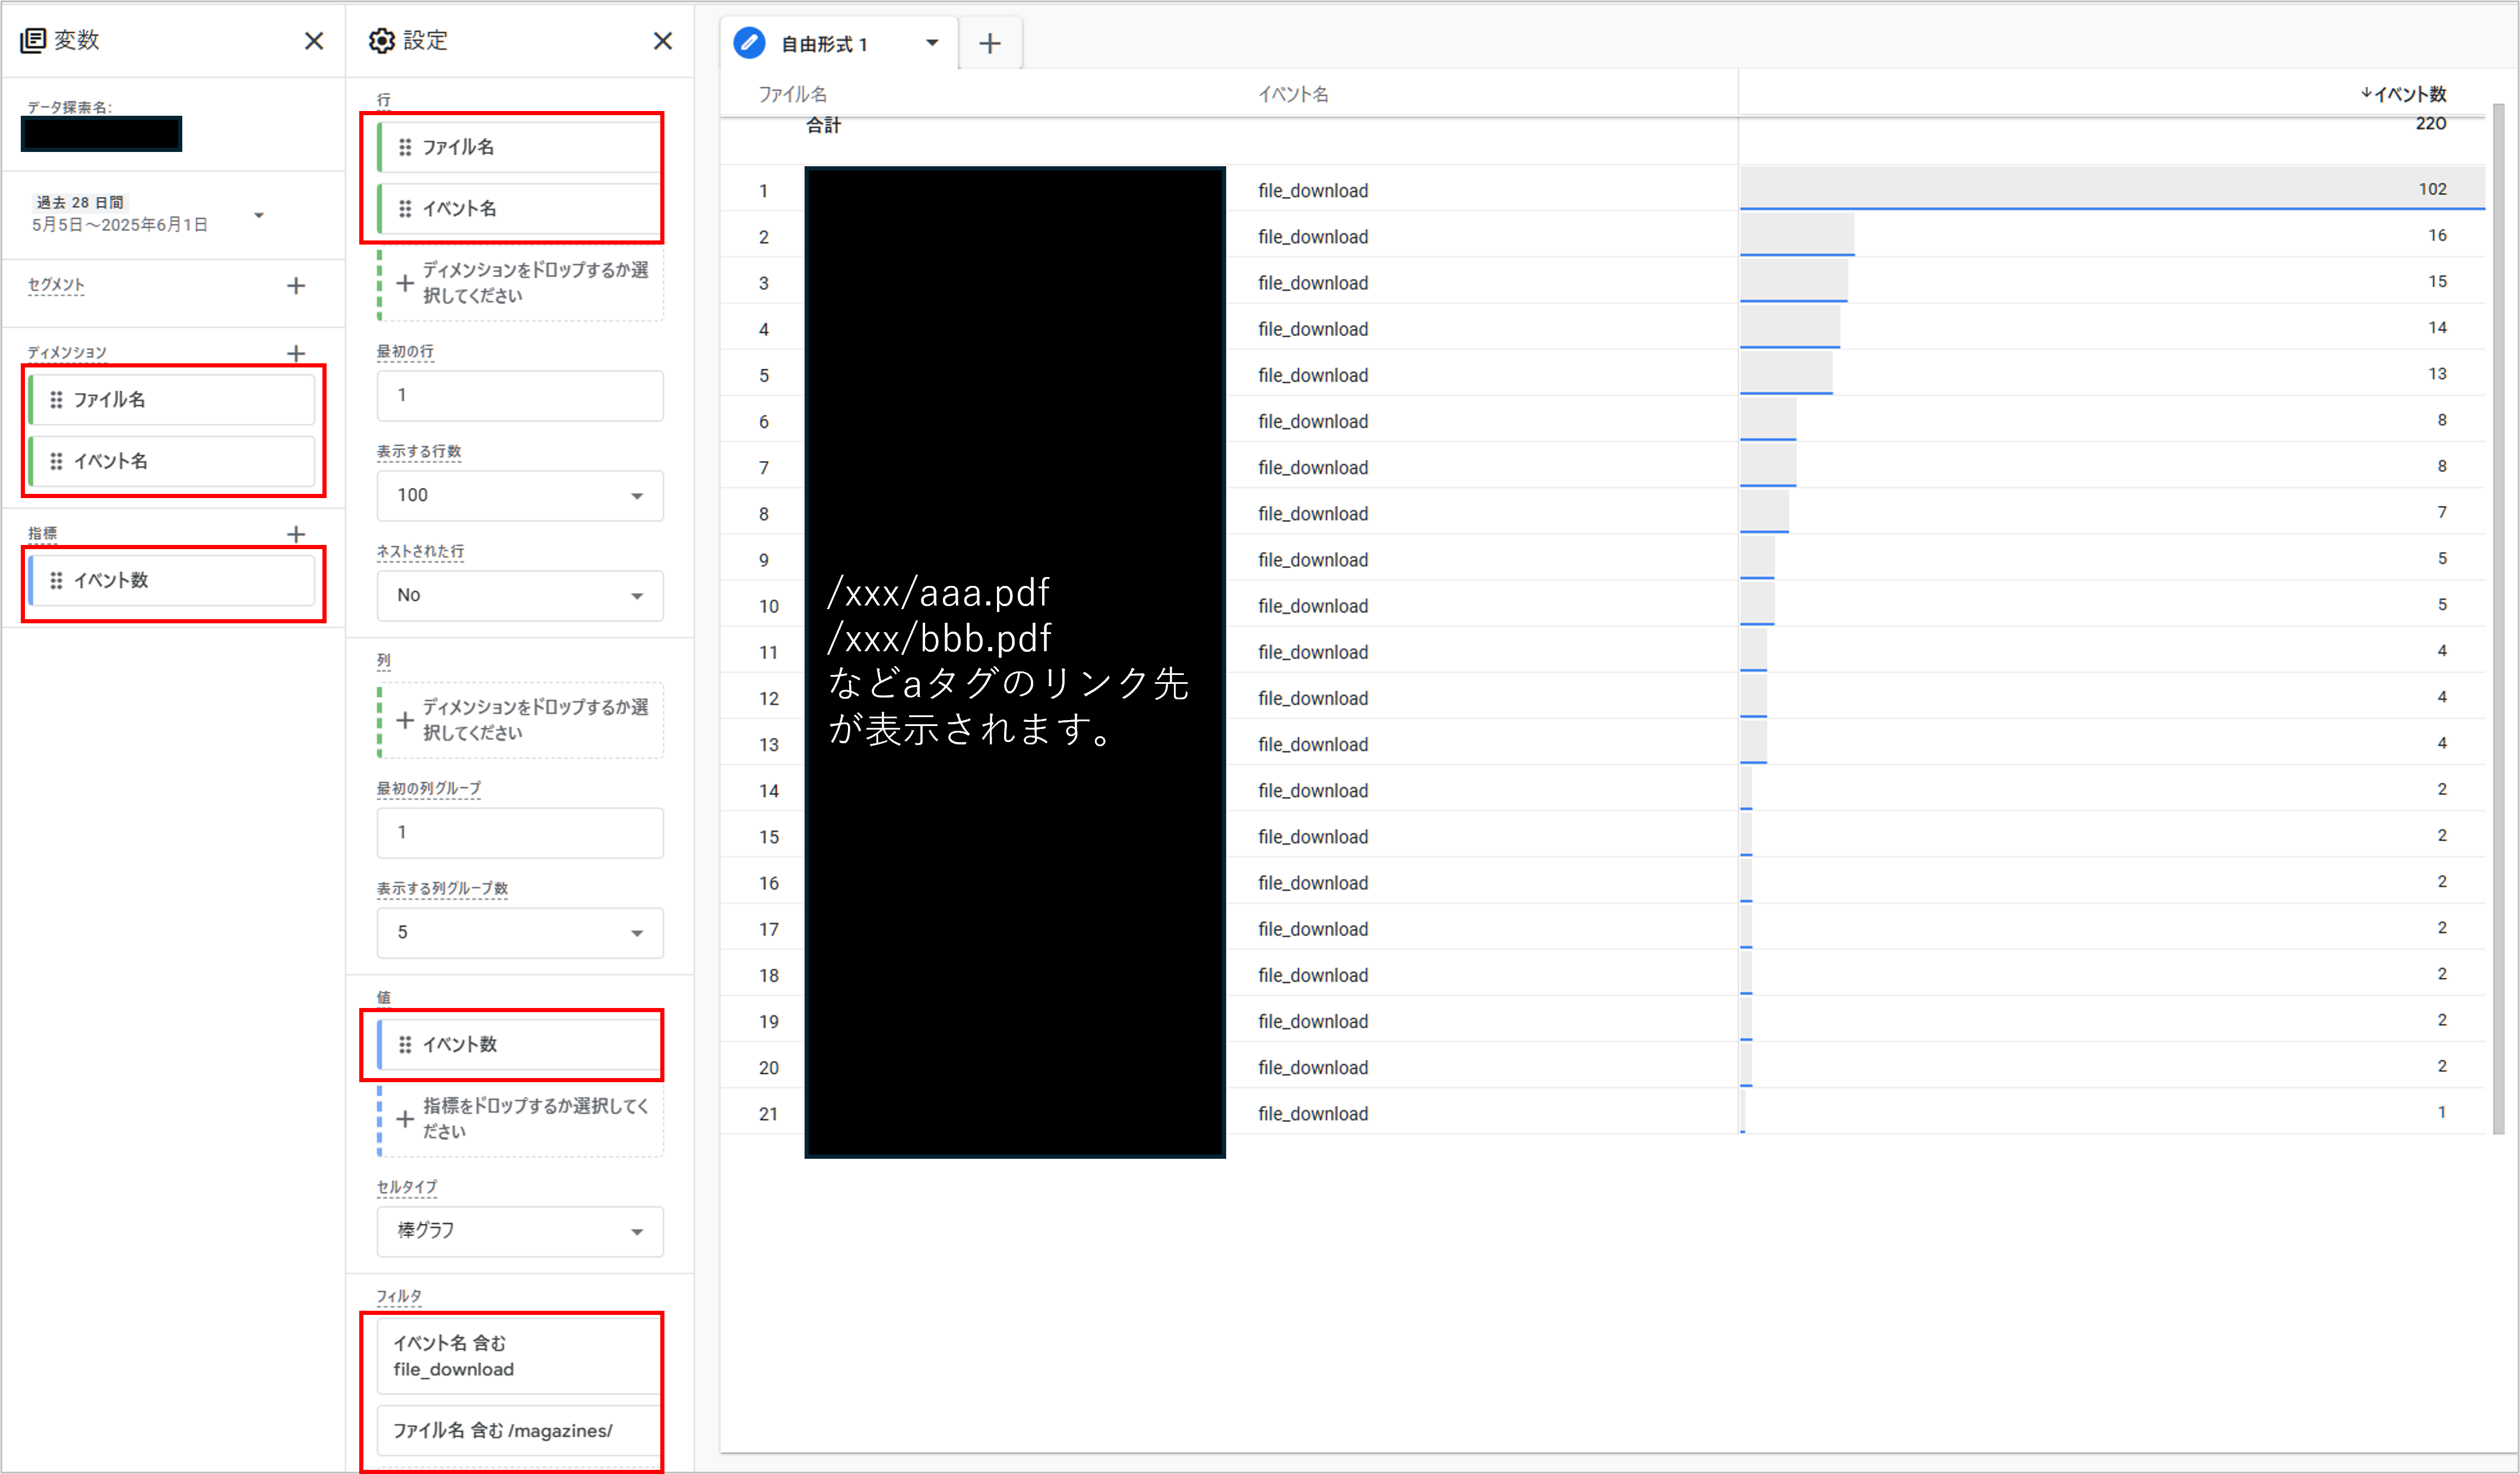The height and width of the screenshot is (1474, 2520).
Task: Close the 設定 panel
Action: pos(662,41)
